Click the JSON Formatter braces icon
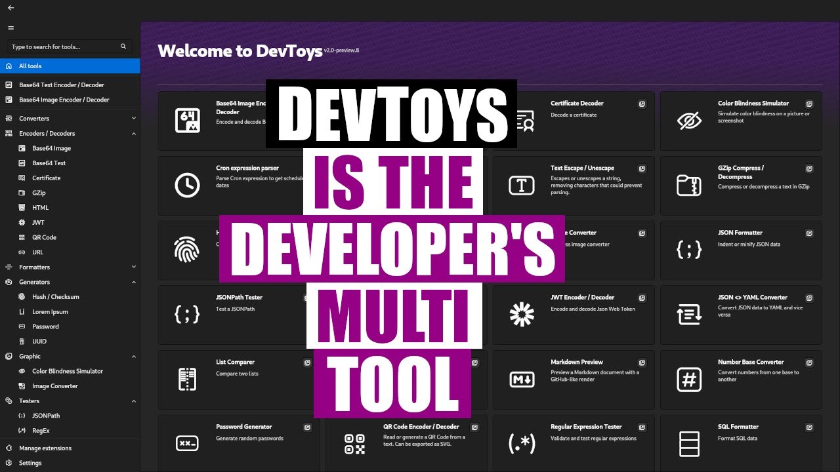Screen dimensions: 840x472 (x=689, y=250)
